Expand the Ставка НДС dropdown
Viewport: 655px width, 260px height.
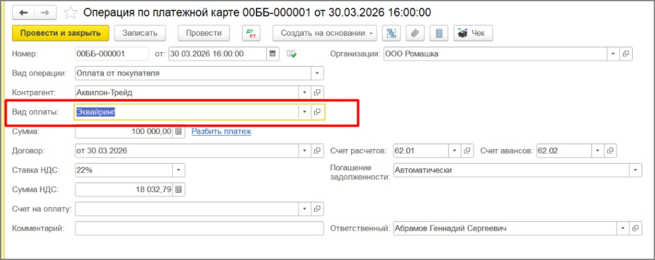(178, 170)
